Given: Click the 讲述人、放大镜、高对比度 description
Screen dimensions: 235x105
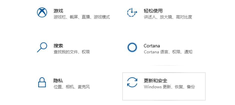Looking at the screenshot, I should 168,17.
